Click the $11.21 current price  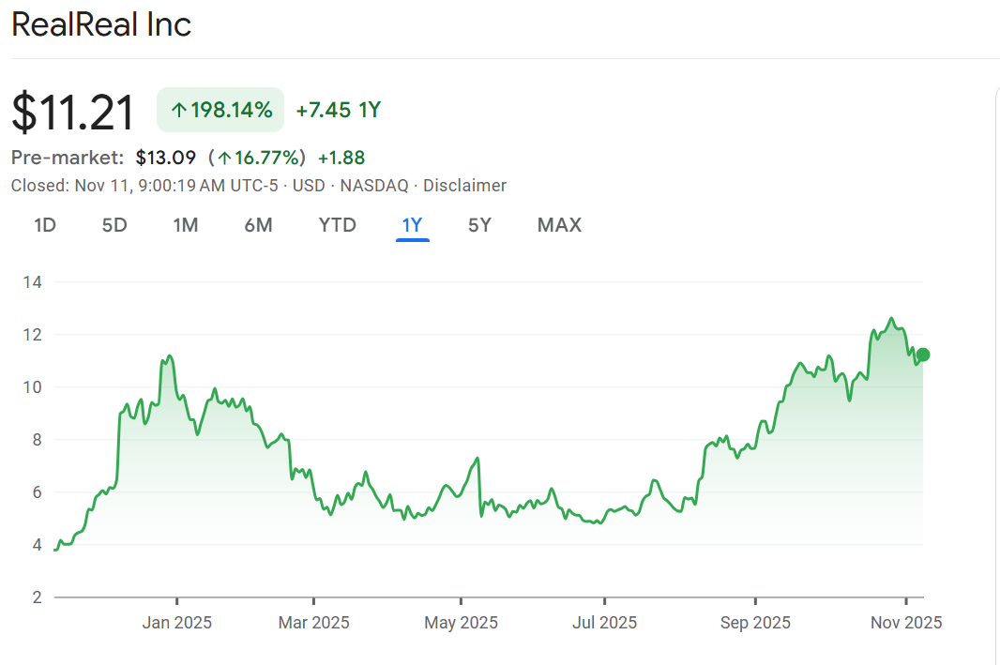pyautogui.click(x=73, y=112)
